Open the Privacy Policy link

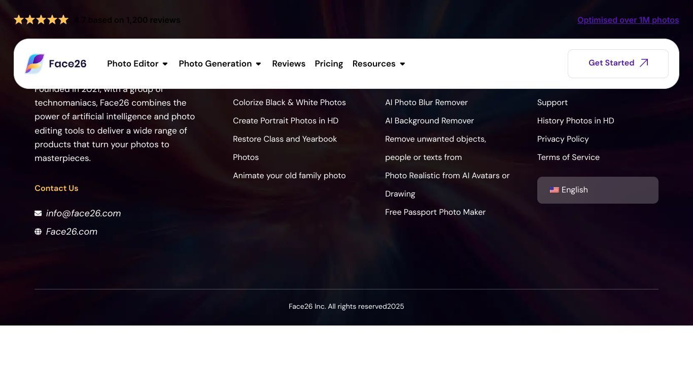[x=563, y=139]
